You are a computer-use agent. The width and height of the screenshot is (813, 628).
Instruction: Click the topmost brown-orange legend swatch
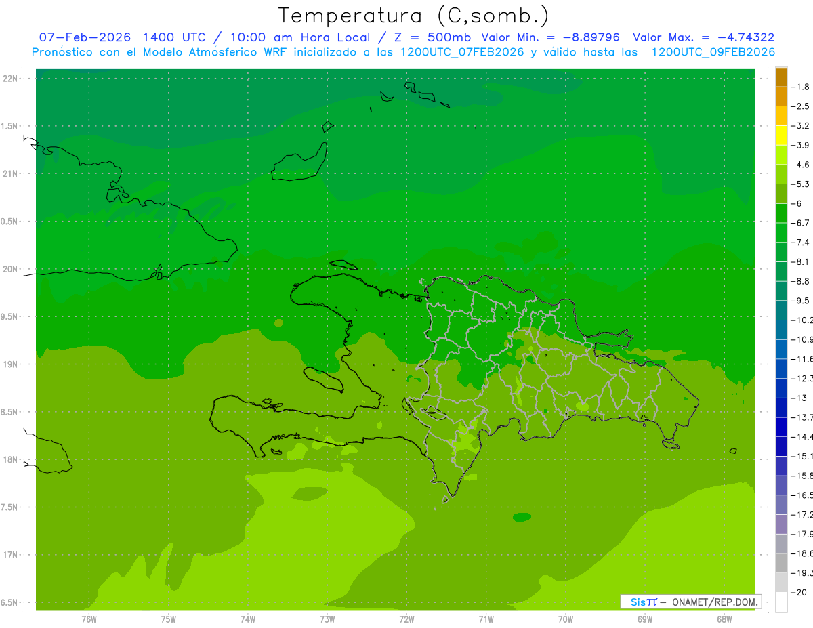point(781,77)
